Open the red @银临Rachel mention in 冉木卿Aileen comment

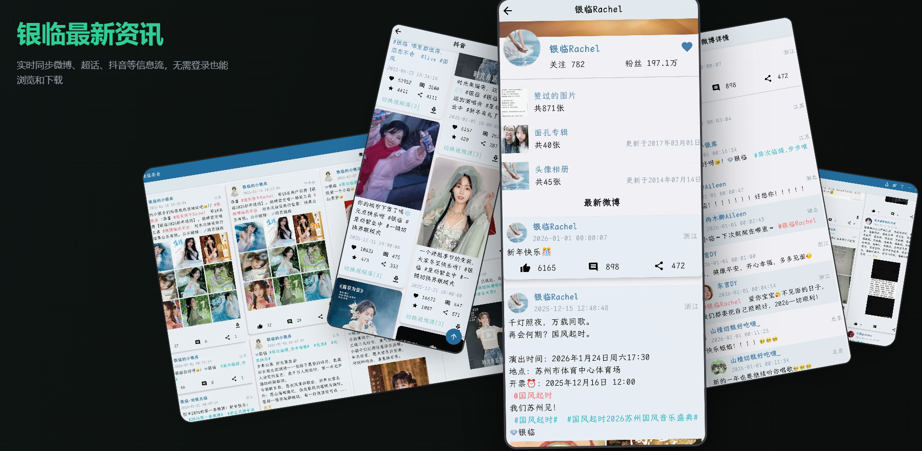[797, 222]
